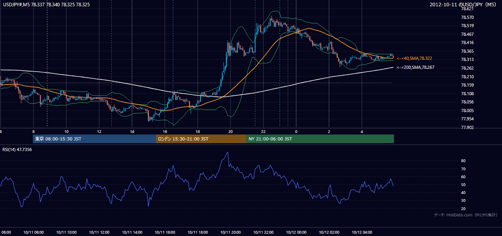Click the 40 SMA 78.322 orange label
Image resolution: width=502 pixels, height=236 pixels.
click(414, 58)
